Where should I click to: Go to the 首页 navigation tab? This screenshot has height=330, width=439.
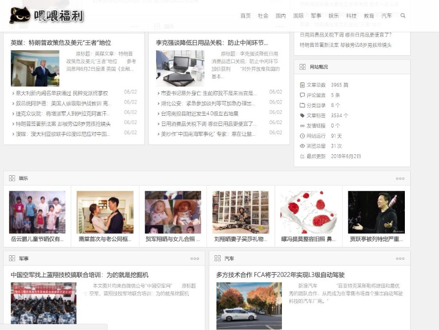pos(245,16)
